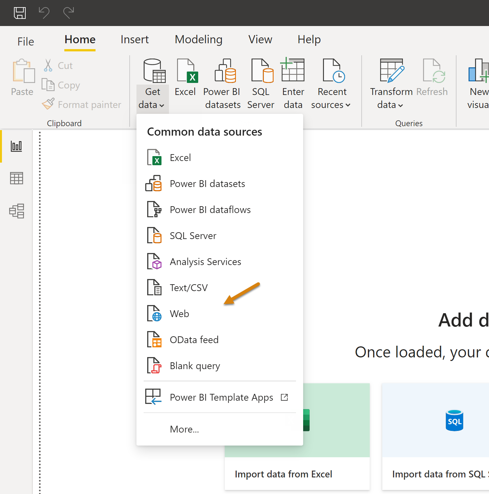Choose Text/CSV data source
The height and width of the screenshot is (494, 489).
pos(188,288)
